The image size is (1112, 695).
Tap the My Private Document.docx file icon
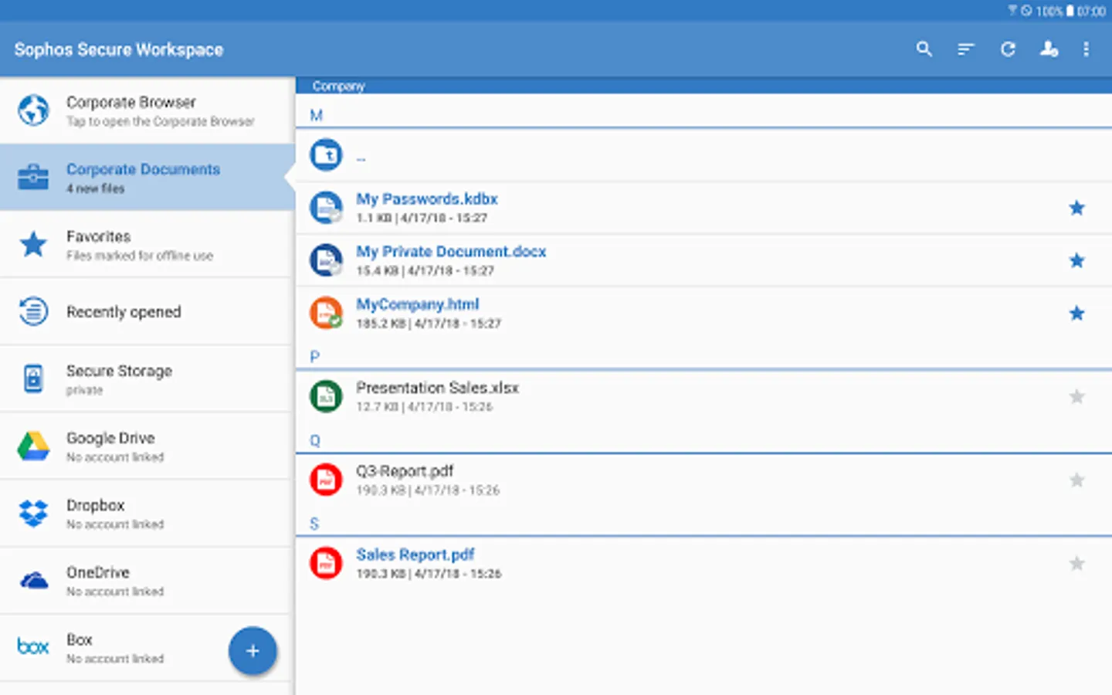(x=326, y=260)
